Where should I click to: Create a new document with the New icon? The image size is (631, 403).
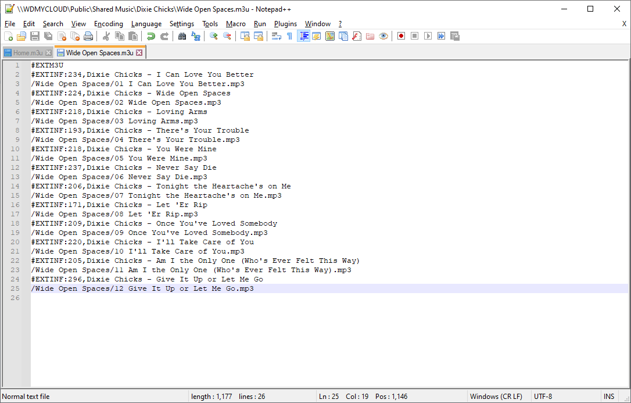(x=9, y=36)
